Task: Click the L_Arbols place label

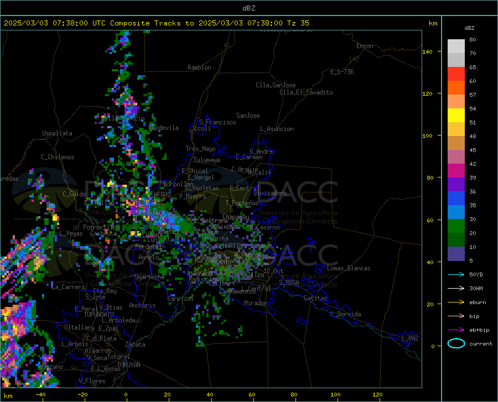Action: [75, 343]
